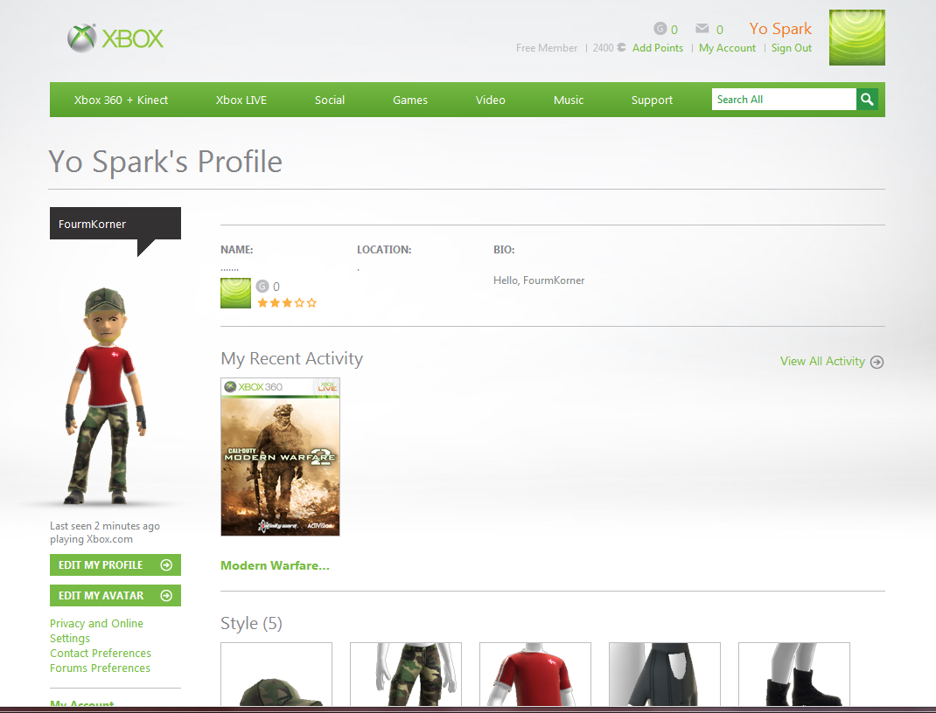
Task: Click the 2400 points balance text
Action: tap(603, 48)
